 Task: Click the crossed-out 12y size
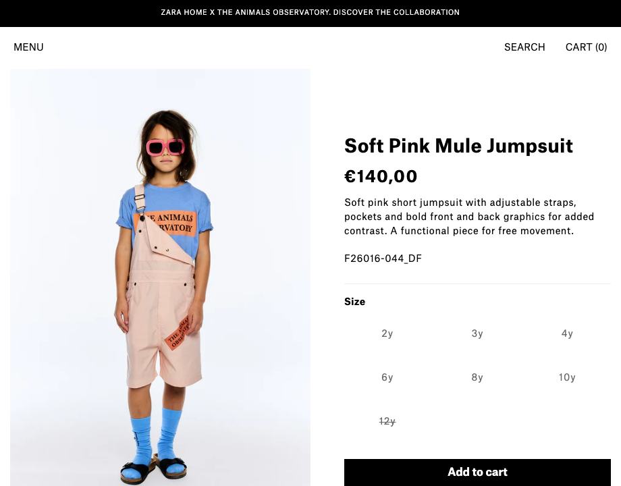point(387,421)
